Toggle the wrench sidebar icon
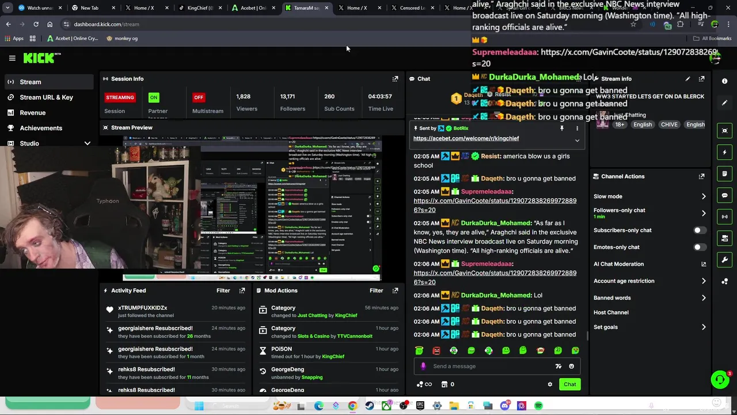The image size is (737, 415). tap(725, 260)
